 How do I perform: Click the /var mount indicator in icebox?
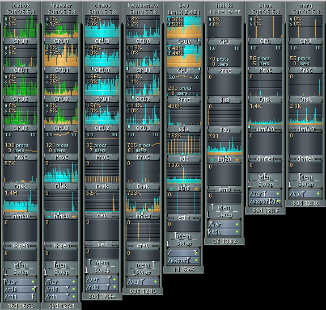[33, 282]
